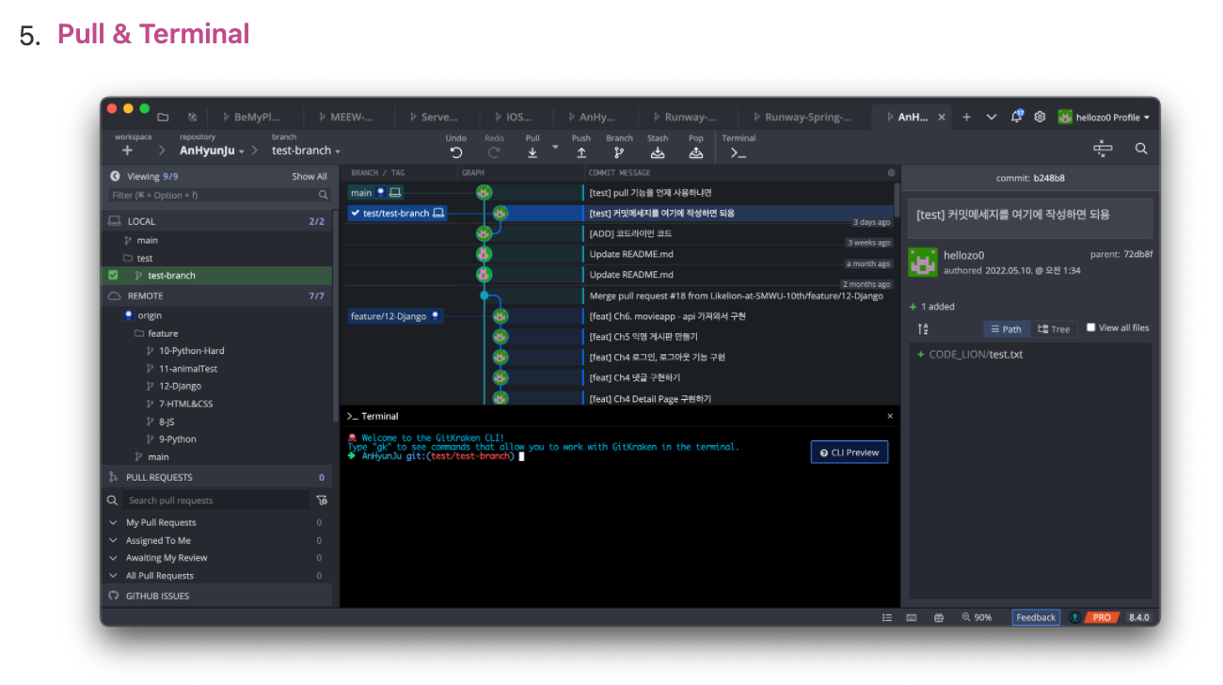
Task: Open graph column settings gear
Action: (892, 173)
